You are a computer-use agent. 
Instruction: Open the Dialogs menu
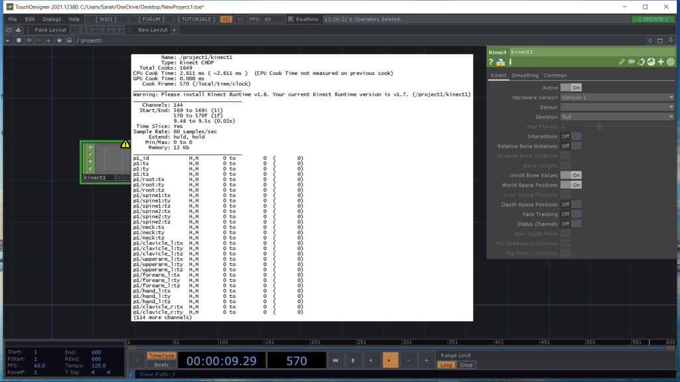pyautogui.click(x=52, y=19)
